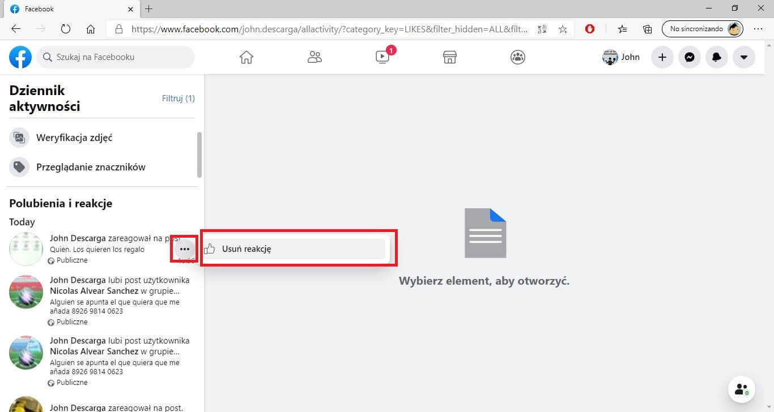Screen dimensions: 774x412
Task: Click the new chat people icon at bottom right
Action: pyautogui.click(x=741, y=389)
